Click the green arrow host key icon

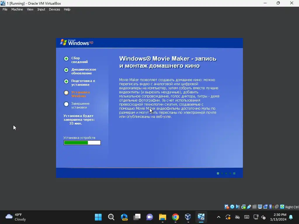282,207
